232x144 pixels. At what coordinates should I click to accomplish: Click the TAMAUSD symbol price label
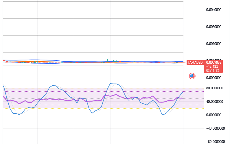[195, 62]
